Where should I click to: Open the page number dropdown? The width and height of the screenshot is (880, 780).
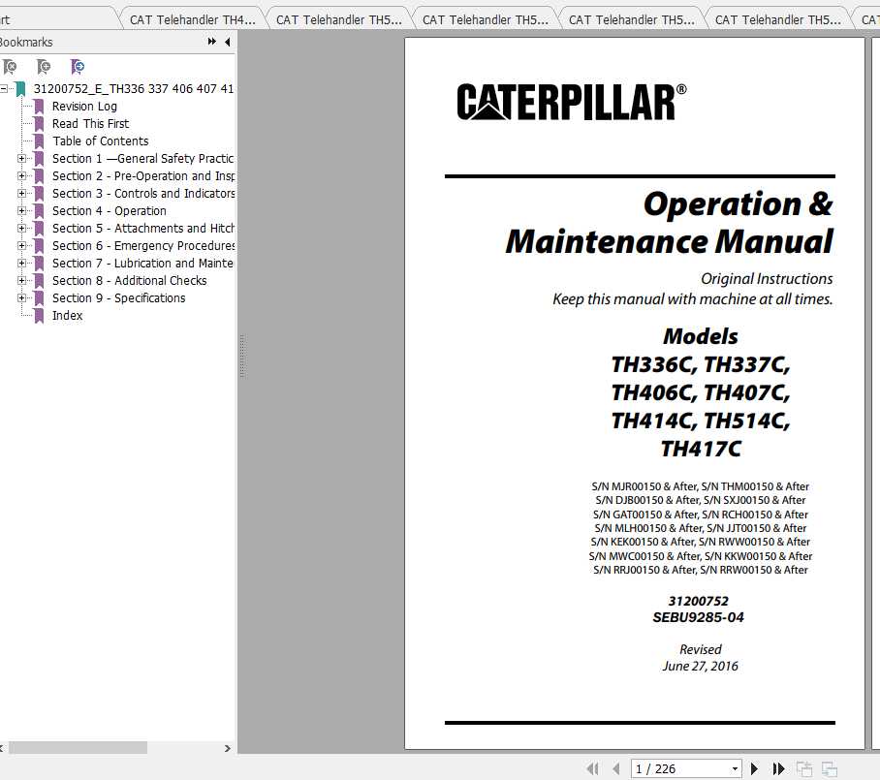[734, 768]
